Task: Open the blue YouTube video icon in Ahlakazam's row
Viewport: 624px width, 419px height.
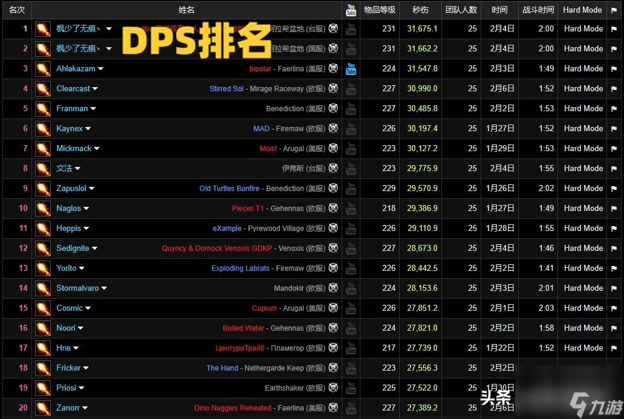Action: pyautogui.click(x=351, y=69)
